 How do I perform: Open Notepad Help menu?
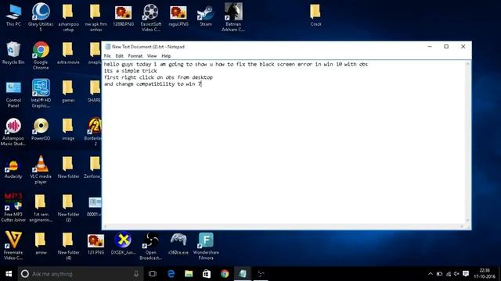click(x=166, y=55)
